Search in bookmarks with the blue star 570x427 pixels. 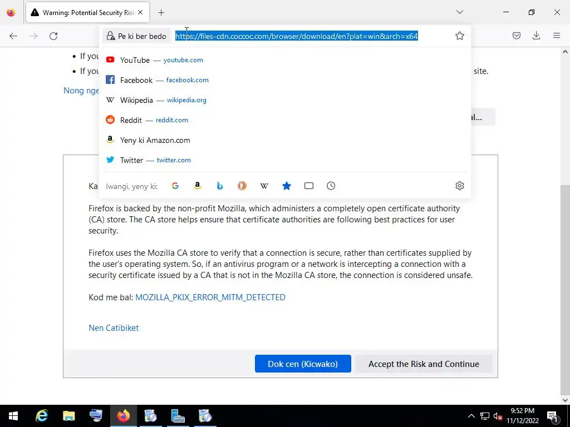click(x=287, y=186)
